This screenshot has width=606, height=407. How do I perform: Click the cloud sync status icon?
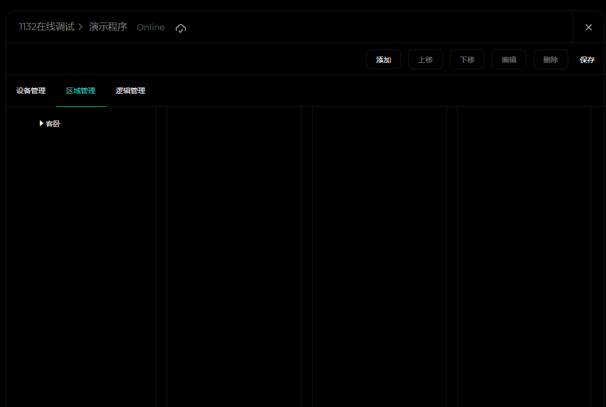pyautogui.click(x=180, y=28)
